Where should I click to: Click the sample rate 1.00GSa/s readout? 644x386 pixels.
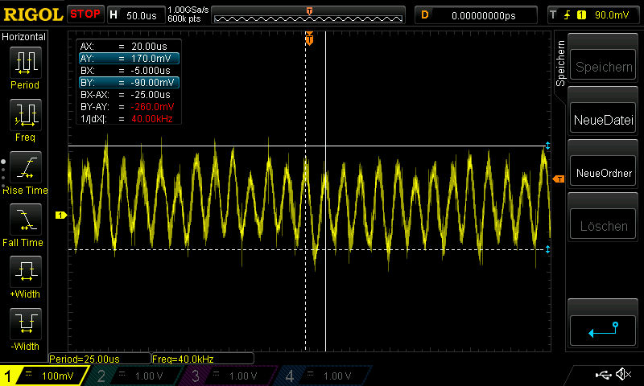tap(188, 10)
